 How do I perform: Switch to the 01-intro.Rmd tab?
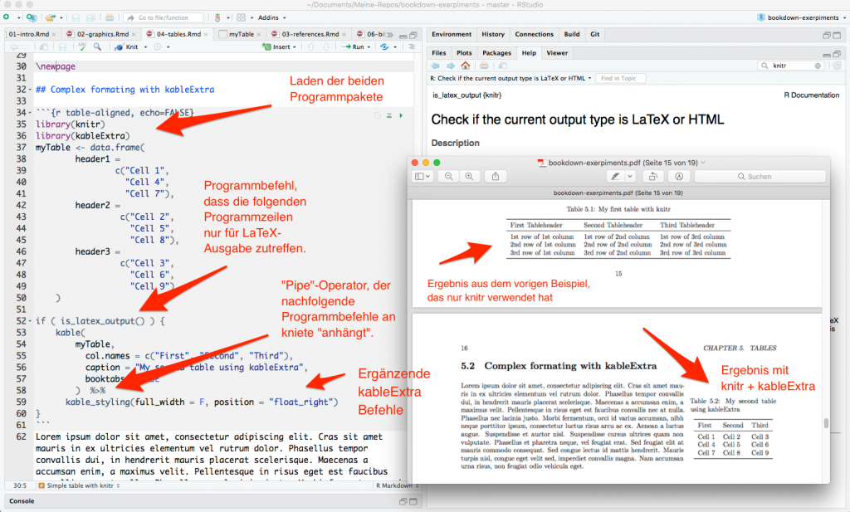point(29,34)
